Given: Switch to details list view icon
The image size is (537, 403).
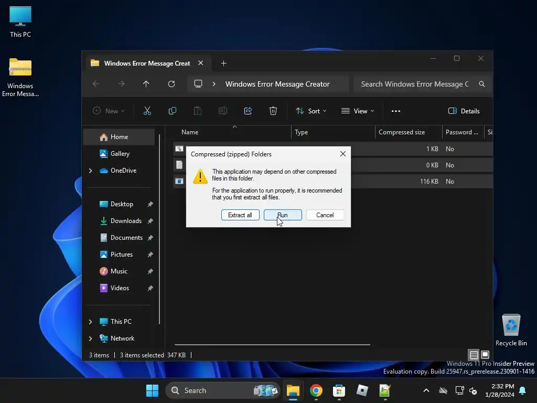Looking at the screenshot, I should pos(474,355).
